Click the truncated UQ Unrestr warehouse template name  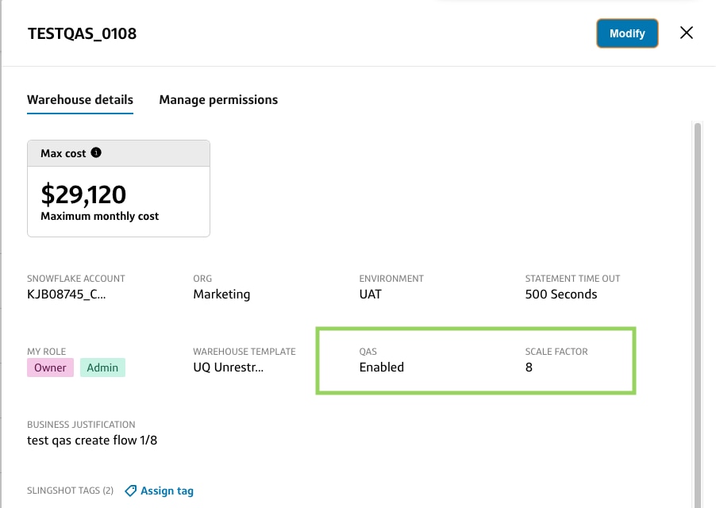(229, 367)
